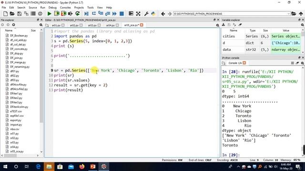Open PowerPoint from the taskbar

pyautogui.click(x=93, y=167)
